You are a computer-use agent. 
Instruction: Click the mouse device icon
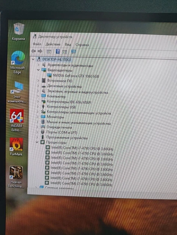click(43, 122)
